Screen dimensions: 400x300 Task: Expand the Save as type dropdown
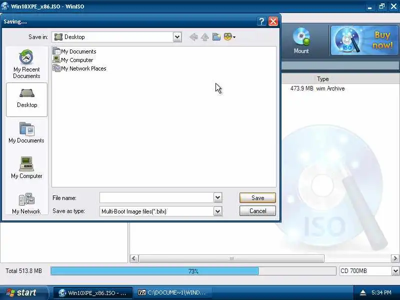click(x=217, y=211)
